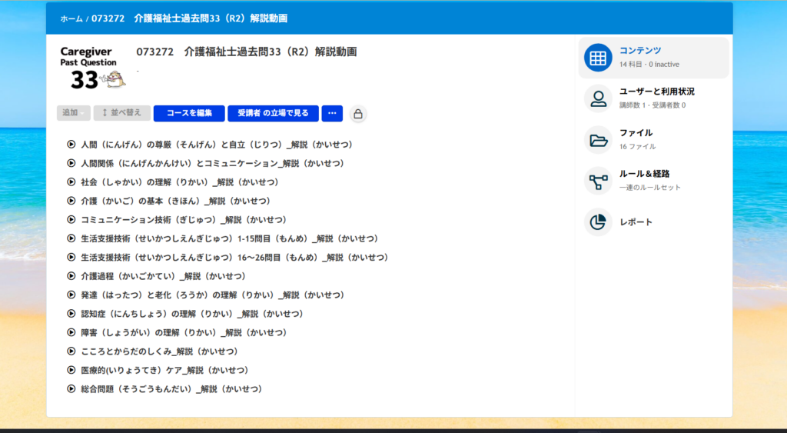The height and width of the screenshot is (433, 787).
Task: Click play icon beside 介護の基本 解説
Action: [71, 201]
